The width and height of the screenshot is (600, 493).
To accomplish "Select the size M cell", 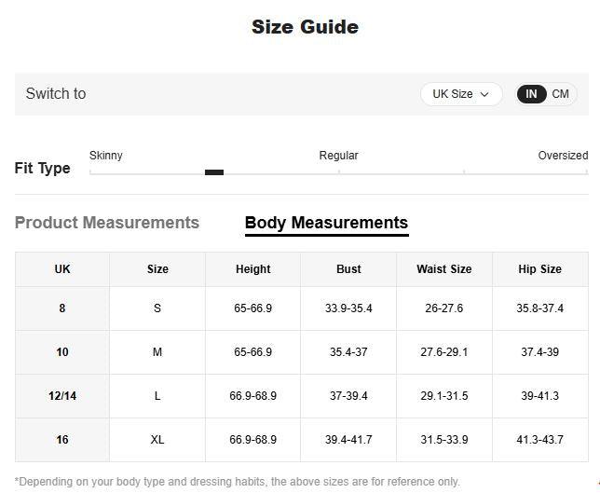I will 157,352.
